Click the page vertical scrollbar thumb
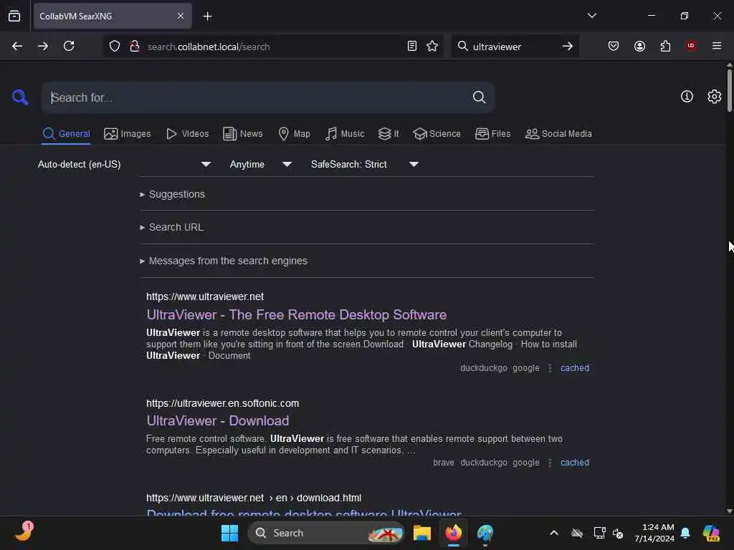734x550 pixels. click(729, 90)
